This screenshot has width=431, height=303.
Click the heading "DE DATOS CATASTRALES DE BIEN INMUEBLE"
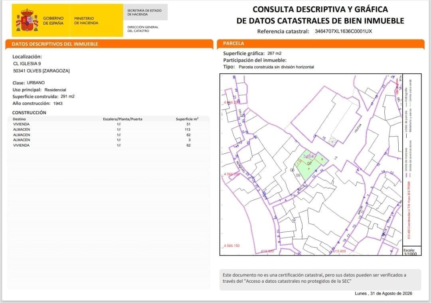point(320,21)
